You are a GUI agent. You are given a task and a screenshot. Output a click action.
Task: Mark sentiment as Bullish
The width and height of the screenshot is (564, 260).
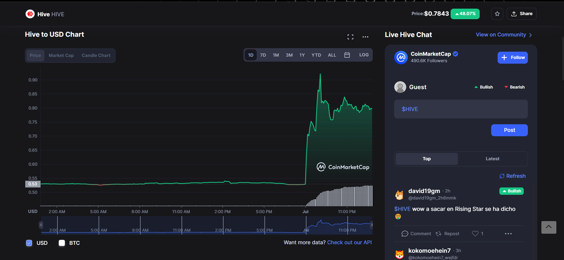(x=483, y=87)
